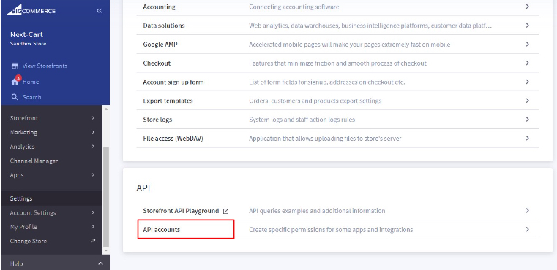Screen dimensions: 557x270
Task: Click the Change Store swap icon
Action: click(x=93, y=241)
